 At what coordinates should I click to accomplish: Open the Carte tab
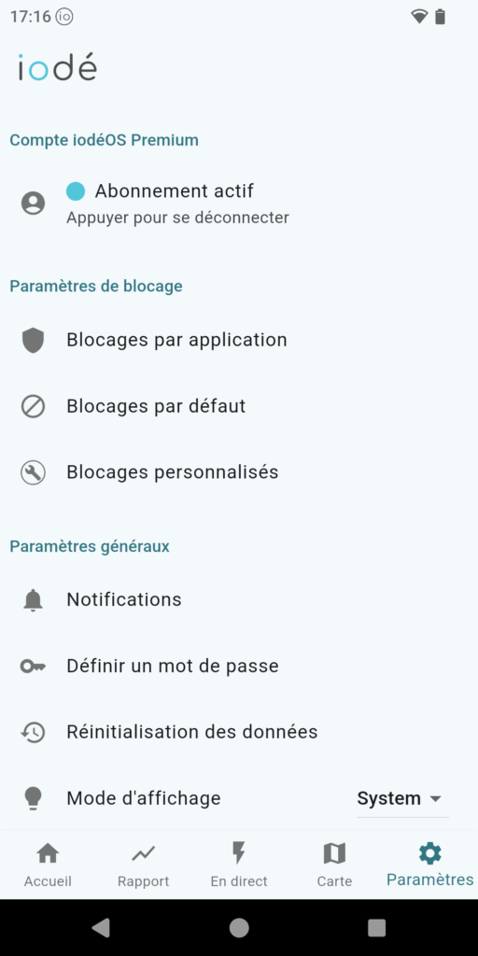tap(334, 865)
